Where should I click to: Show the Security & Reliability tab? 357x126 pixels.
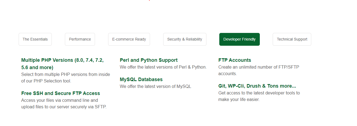[185, 39]
